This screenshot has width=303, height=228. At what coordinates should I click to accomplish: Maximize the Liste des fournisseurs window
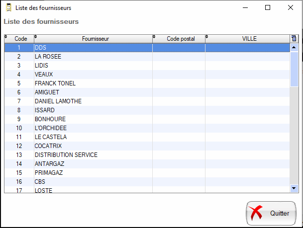click(x=268, y=7)
